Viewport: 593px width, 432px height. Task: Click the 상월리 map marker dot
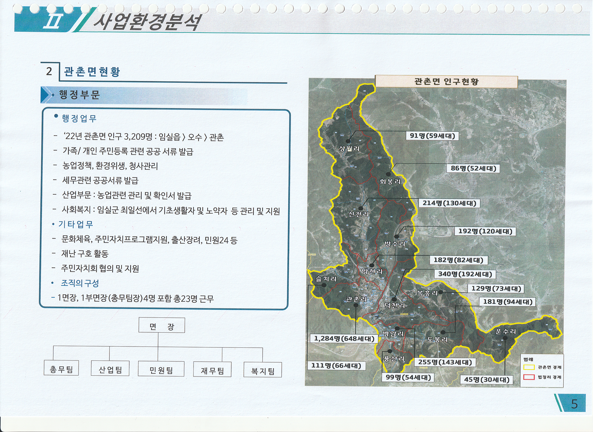click(348, 141)
